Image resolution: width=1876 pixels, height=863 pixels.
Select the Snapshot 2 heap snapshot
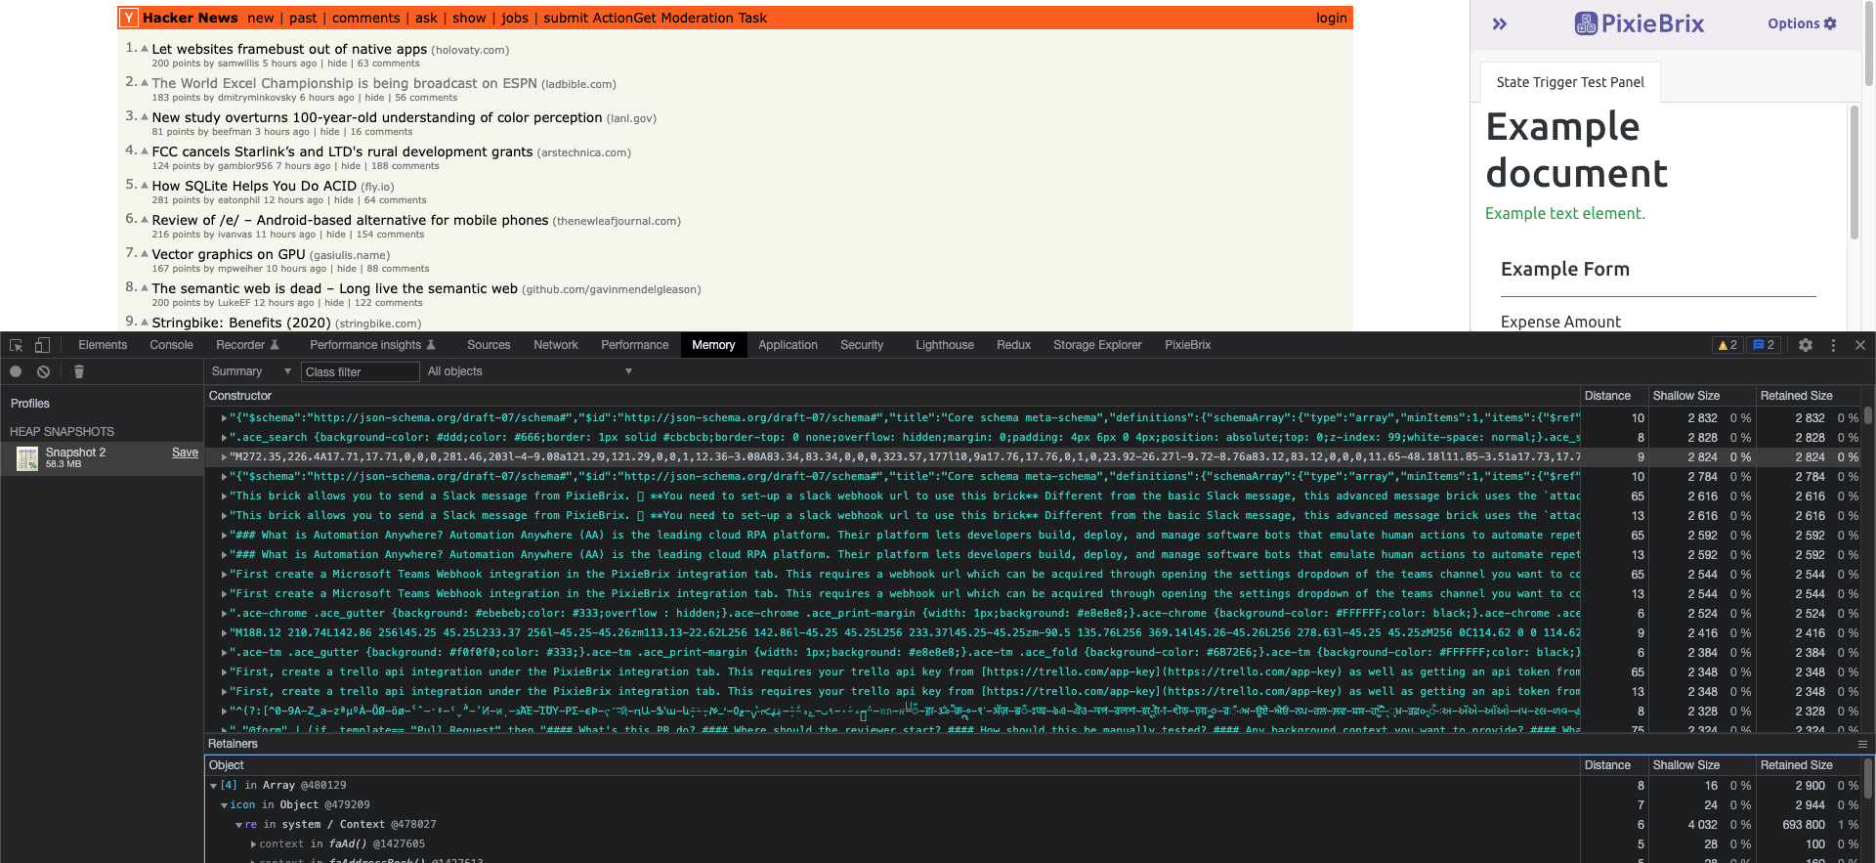[x=102, y=457]
